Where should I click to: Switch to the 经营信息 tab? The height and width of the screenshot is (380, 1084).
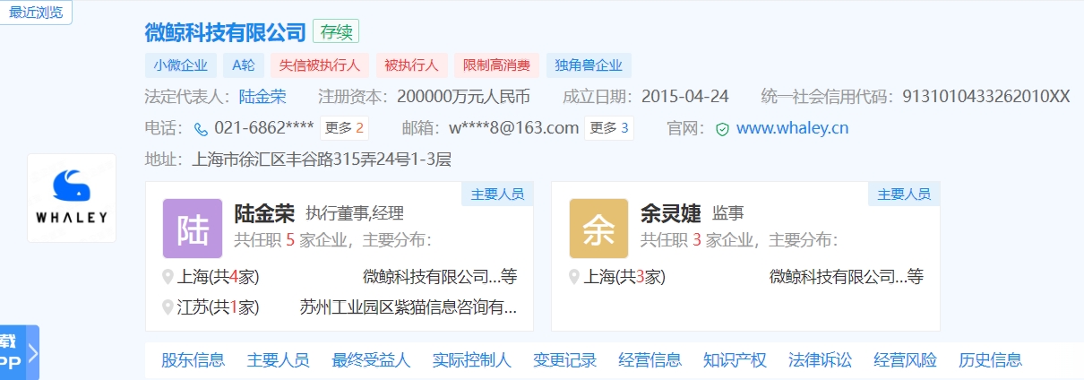(x=650, y=360)
